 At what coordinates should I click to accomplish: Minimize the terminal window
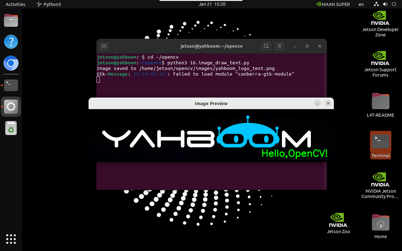pyautogui.click(x=295, y=46)
